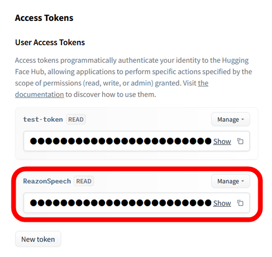Show the hidden ReazonSpeech token value
This screenshot has width=272, height=257.
pyautogui.click(x=222, y=203)
